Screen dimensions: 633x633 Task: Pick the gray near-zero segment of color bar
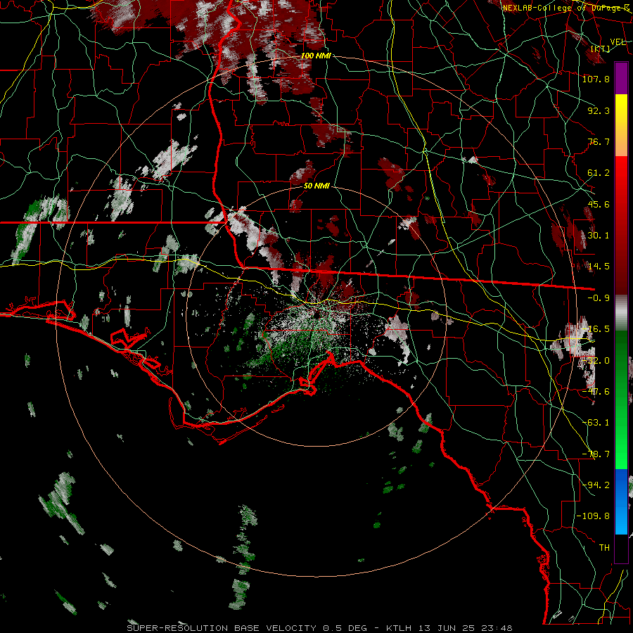click(x=621, y=313)
